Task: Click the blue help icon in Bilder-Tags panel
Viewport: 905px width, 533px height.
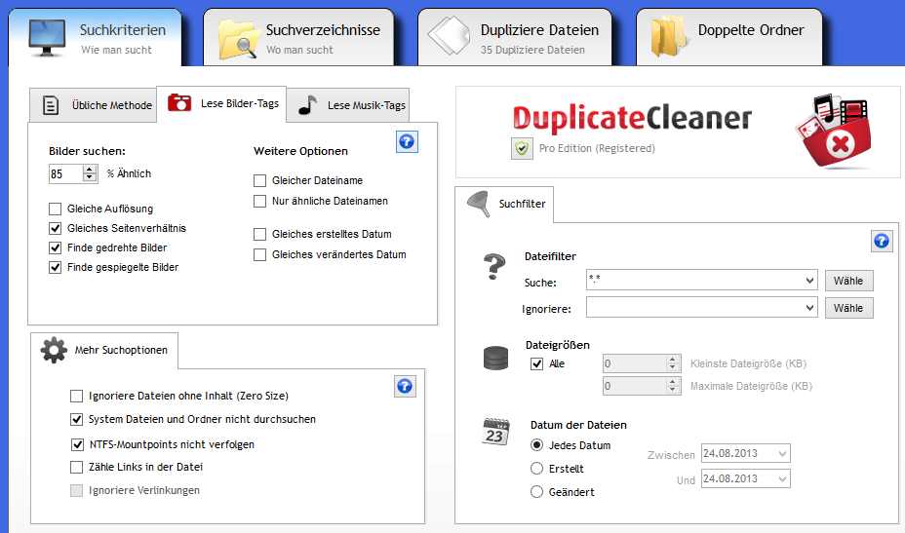Action: pos(407,142)
